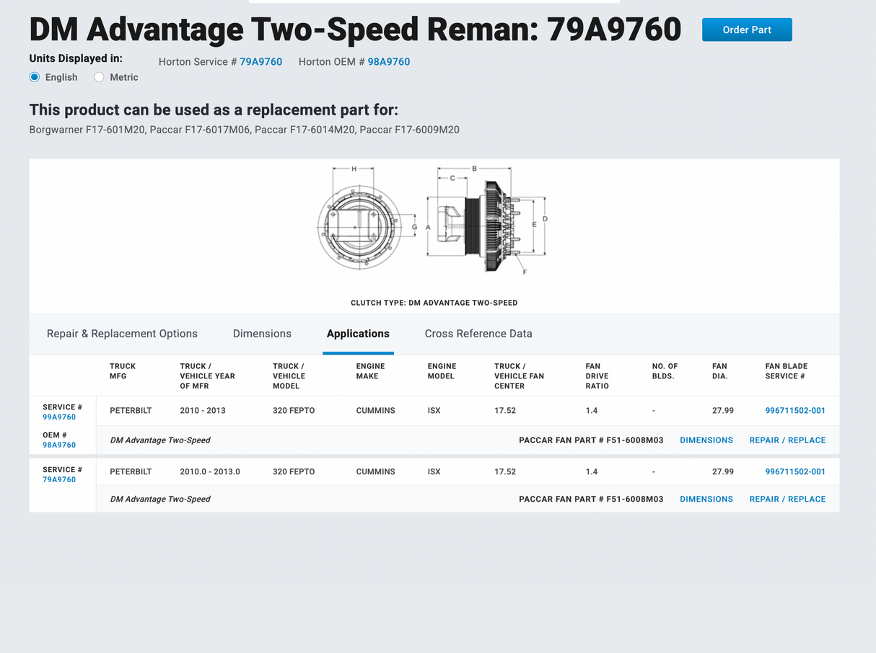Open Service # 99A9760 link in table
The width and height of the screenshot is (876, 653).
59,417
